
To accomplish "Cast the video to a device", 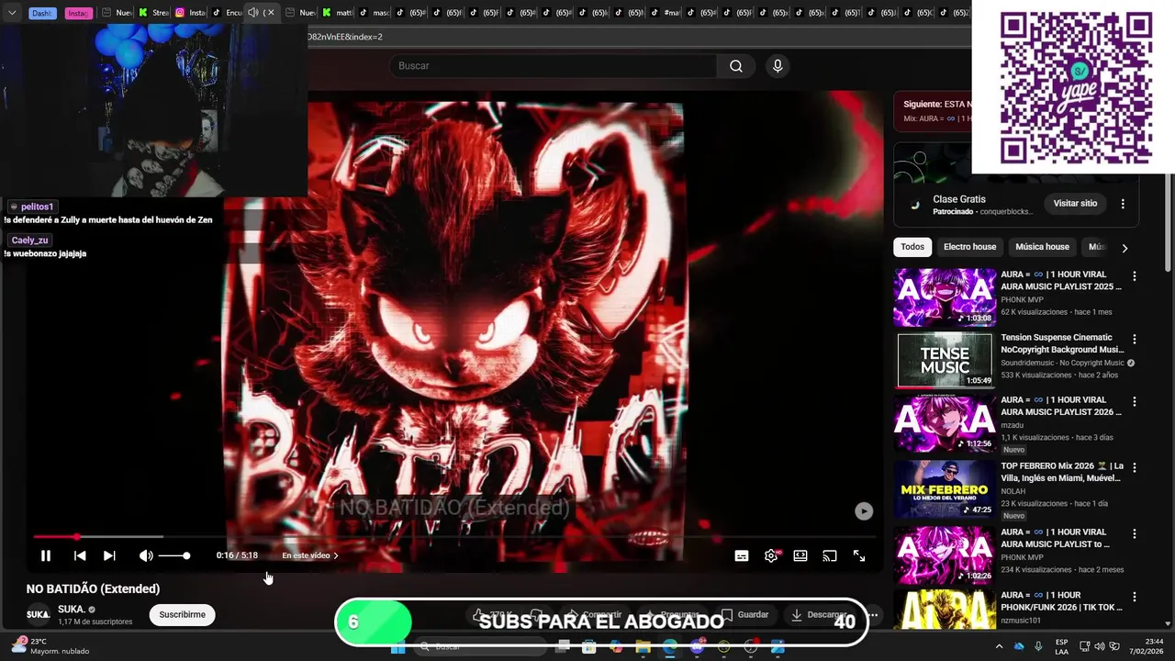I will [830, 555].
